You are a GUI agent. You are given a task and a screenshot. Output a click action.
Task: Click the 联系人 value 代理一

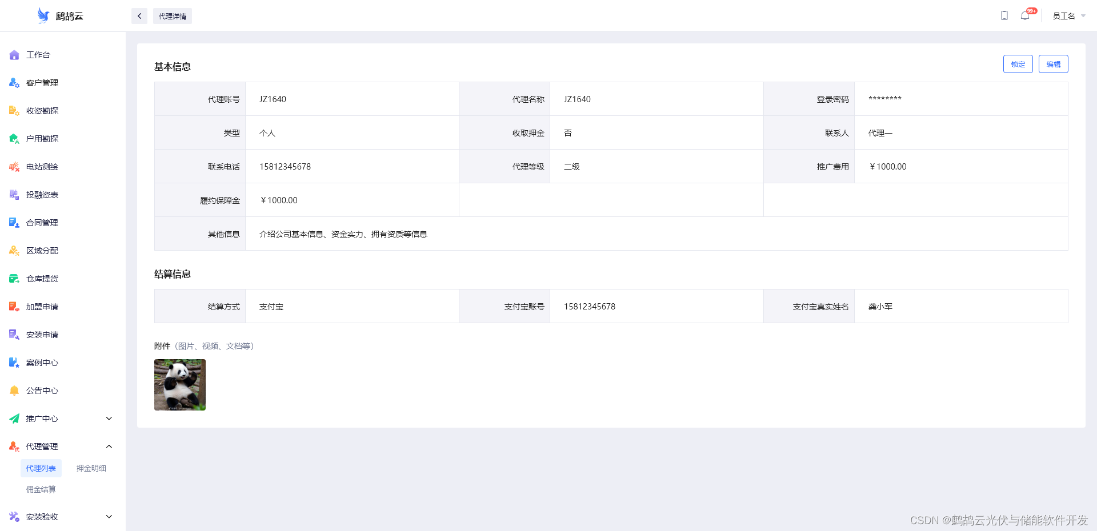(880, 133)
